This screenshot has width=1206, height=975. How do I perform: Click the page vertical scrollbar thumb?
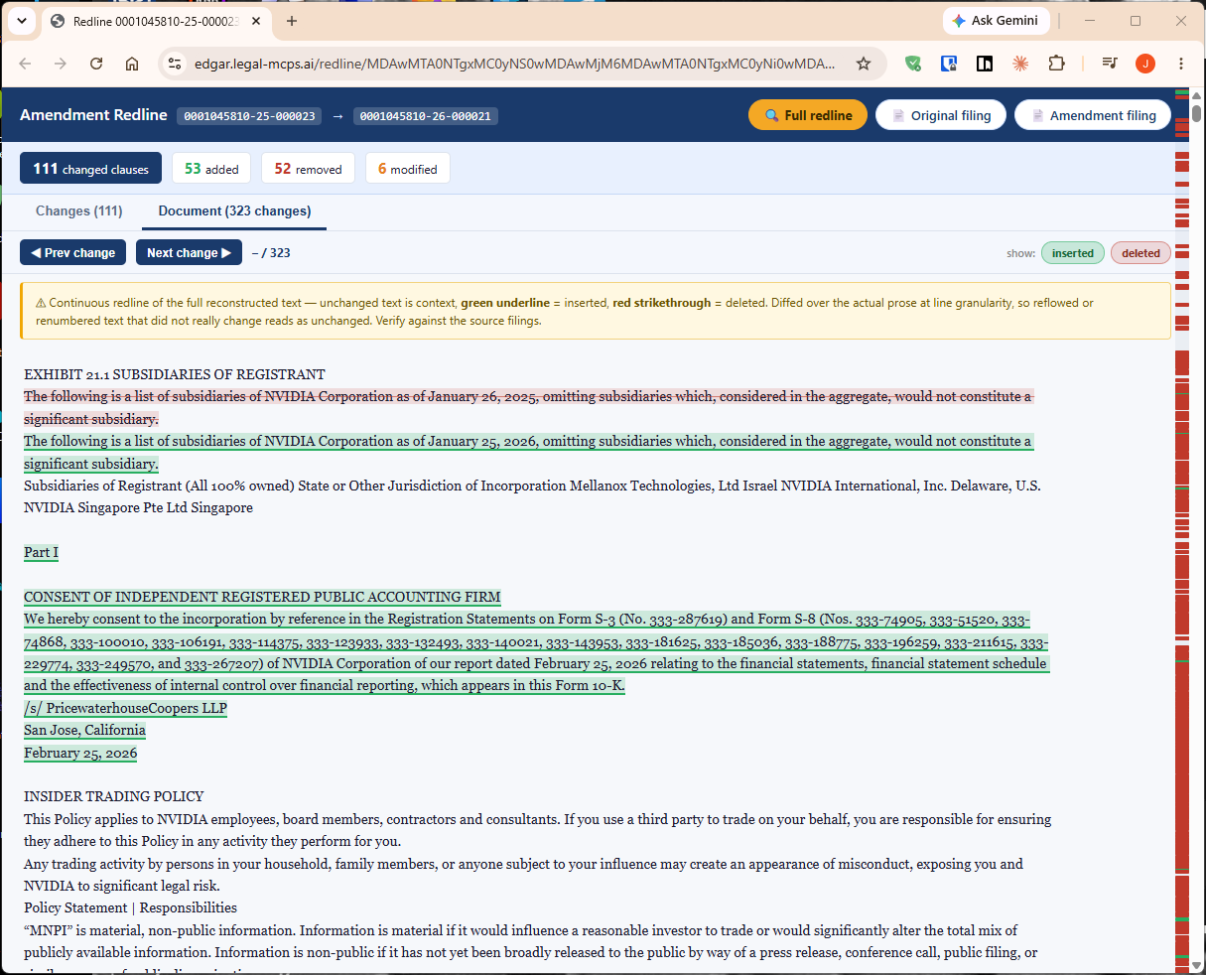1196,112
